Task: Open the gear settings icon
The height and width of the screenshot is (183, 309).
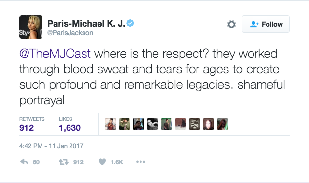Action: pos(231,25)
